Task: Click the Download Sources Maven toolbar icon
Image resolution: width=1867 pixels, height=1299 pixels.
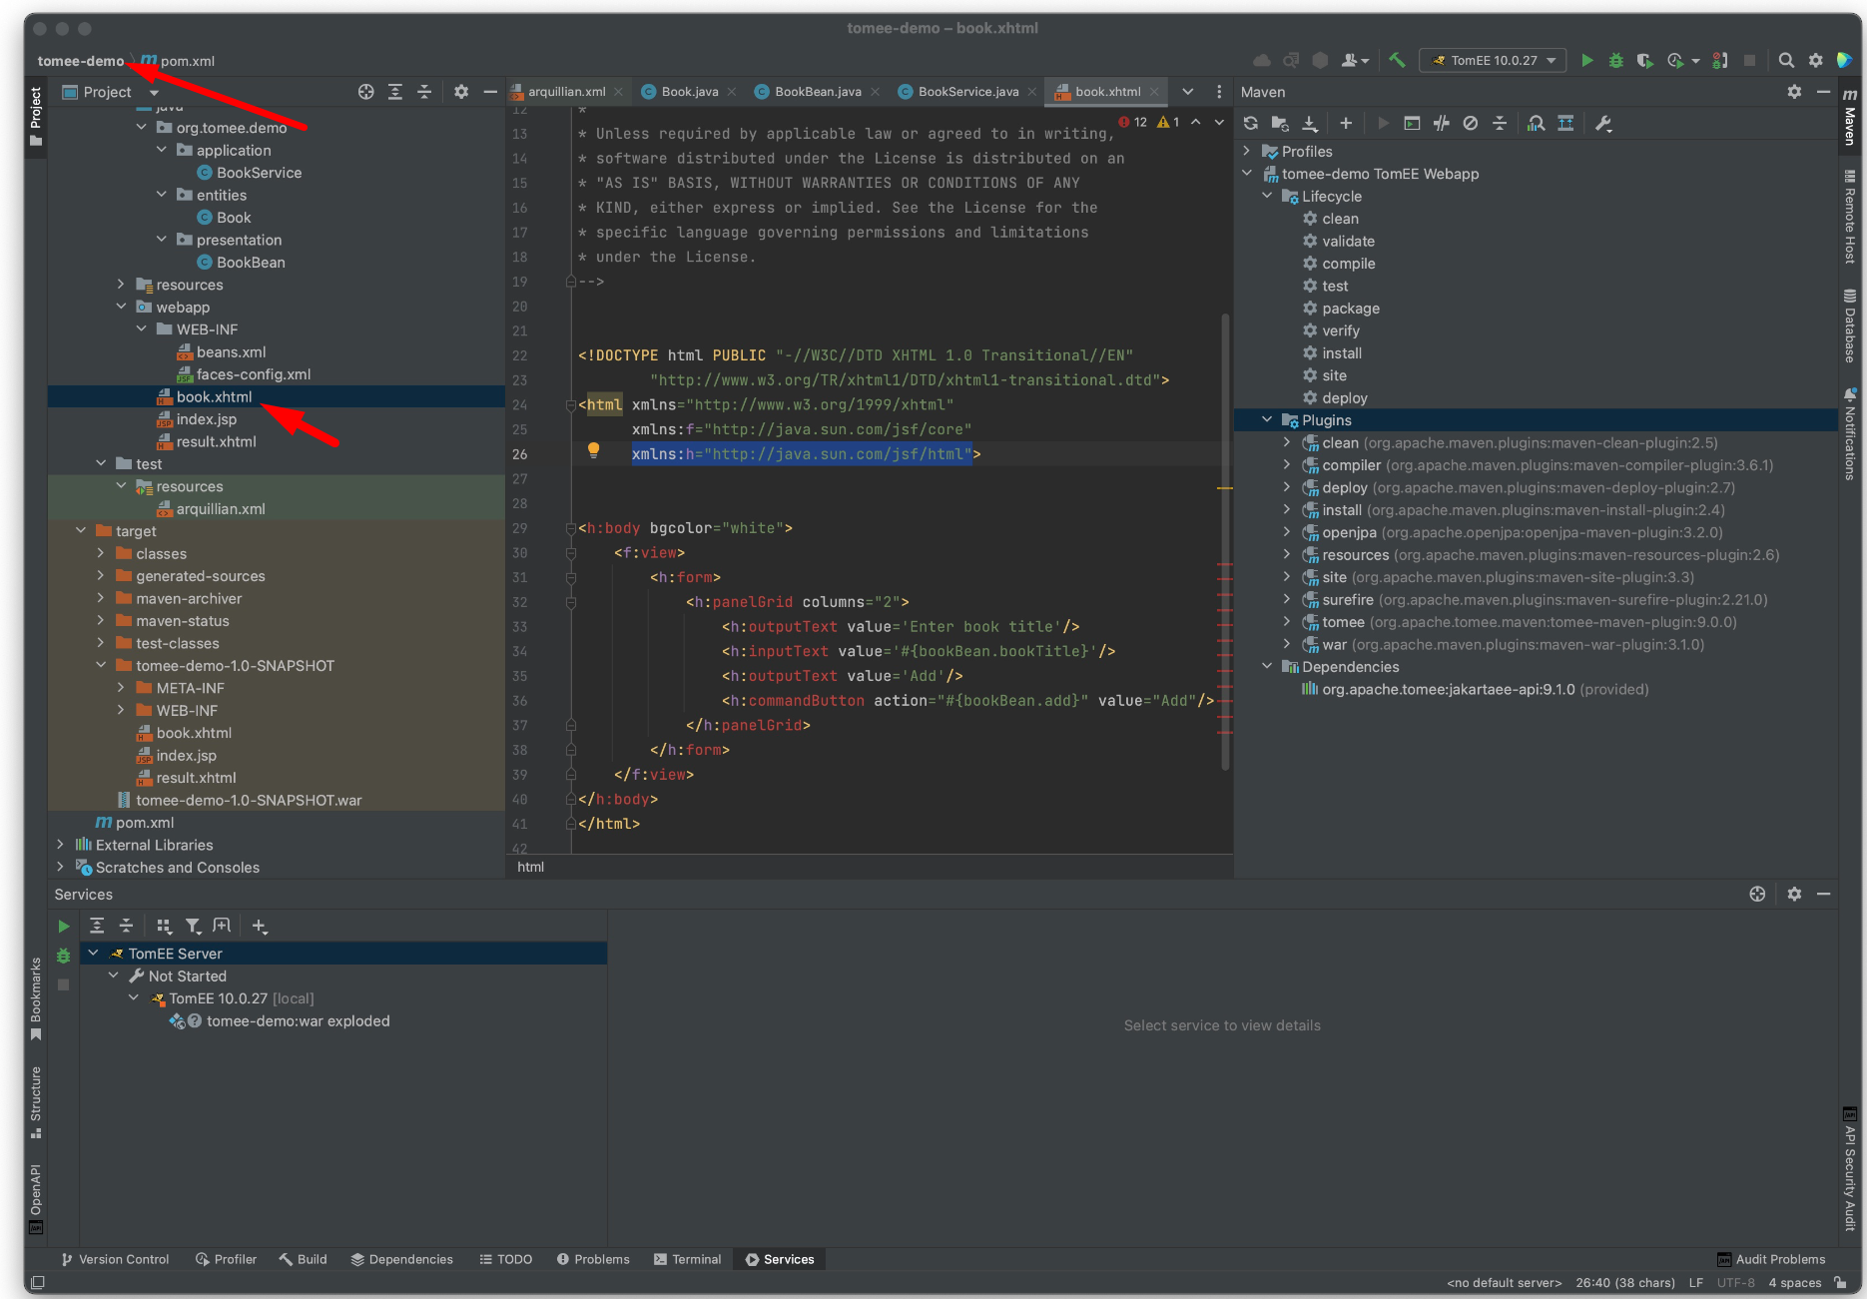Action: [x=1309, y=124]
